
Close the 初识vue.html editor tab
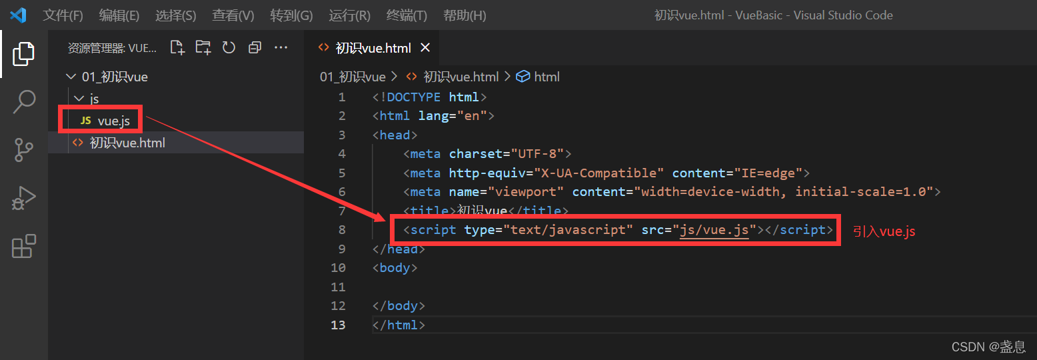click(x=425, y=48)
